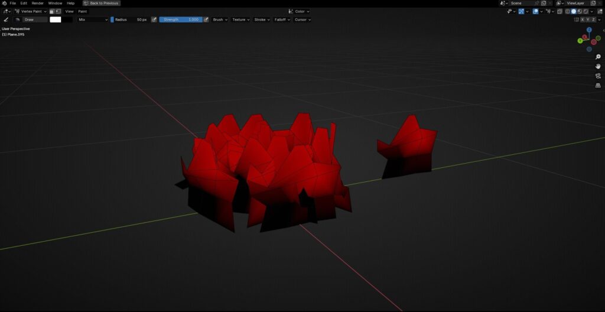Click the Back to Previous button
The height and width of the screenshot is (312, 605).
coord(102,3)
